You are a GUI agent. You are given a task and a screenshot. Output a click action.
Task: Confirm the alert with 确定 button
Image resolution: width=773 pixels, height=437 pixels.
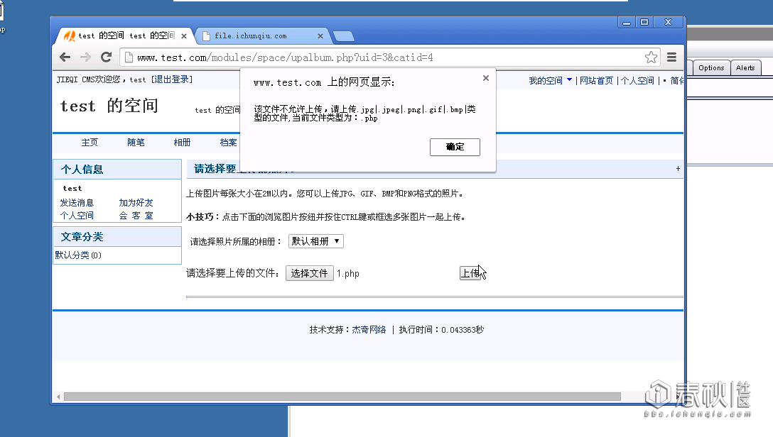[x=455, y=147]
